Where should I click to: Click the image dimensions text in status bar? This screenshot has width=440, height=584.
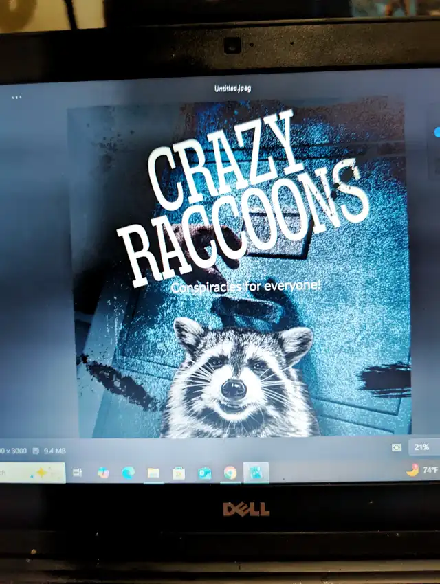pos(14,451)
